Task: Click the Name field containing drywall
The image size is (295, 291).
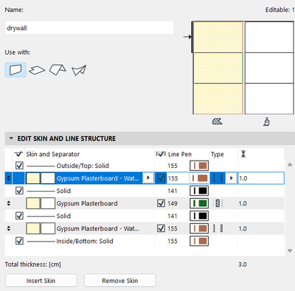Action: click(x=89, y=28)
